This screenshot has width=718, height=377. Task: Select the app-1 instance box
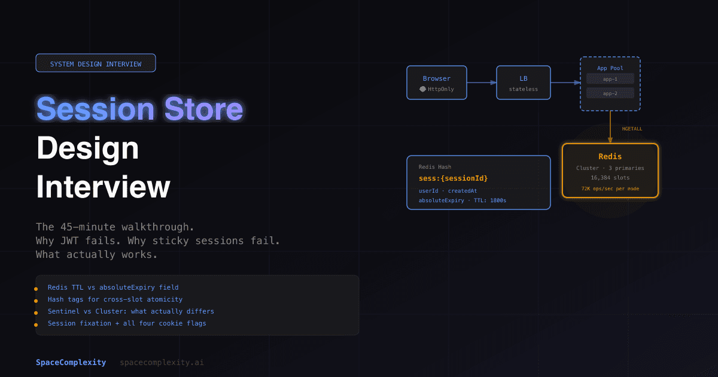[x=610, y=79]
